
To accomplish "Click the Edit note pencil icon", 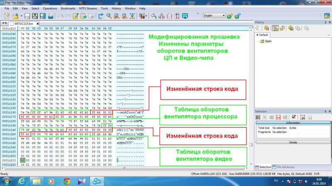I will point(76,16).
